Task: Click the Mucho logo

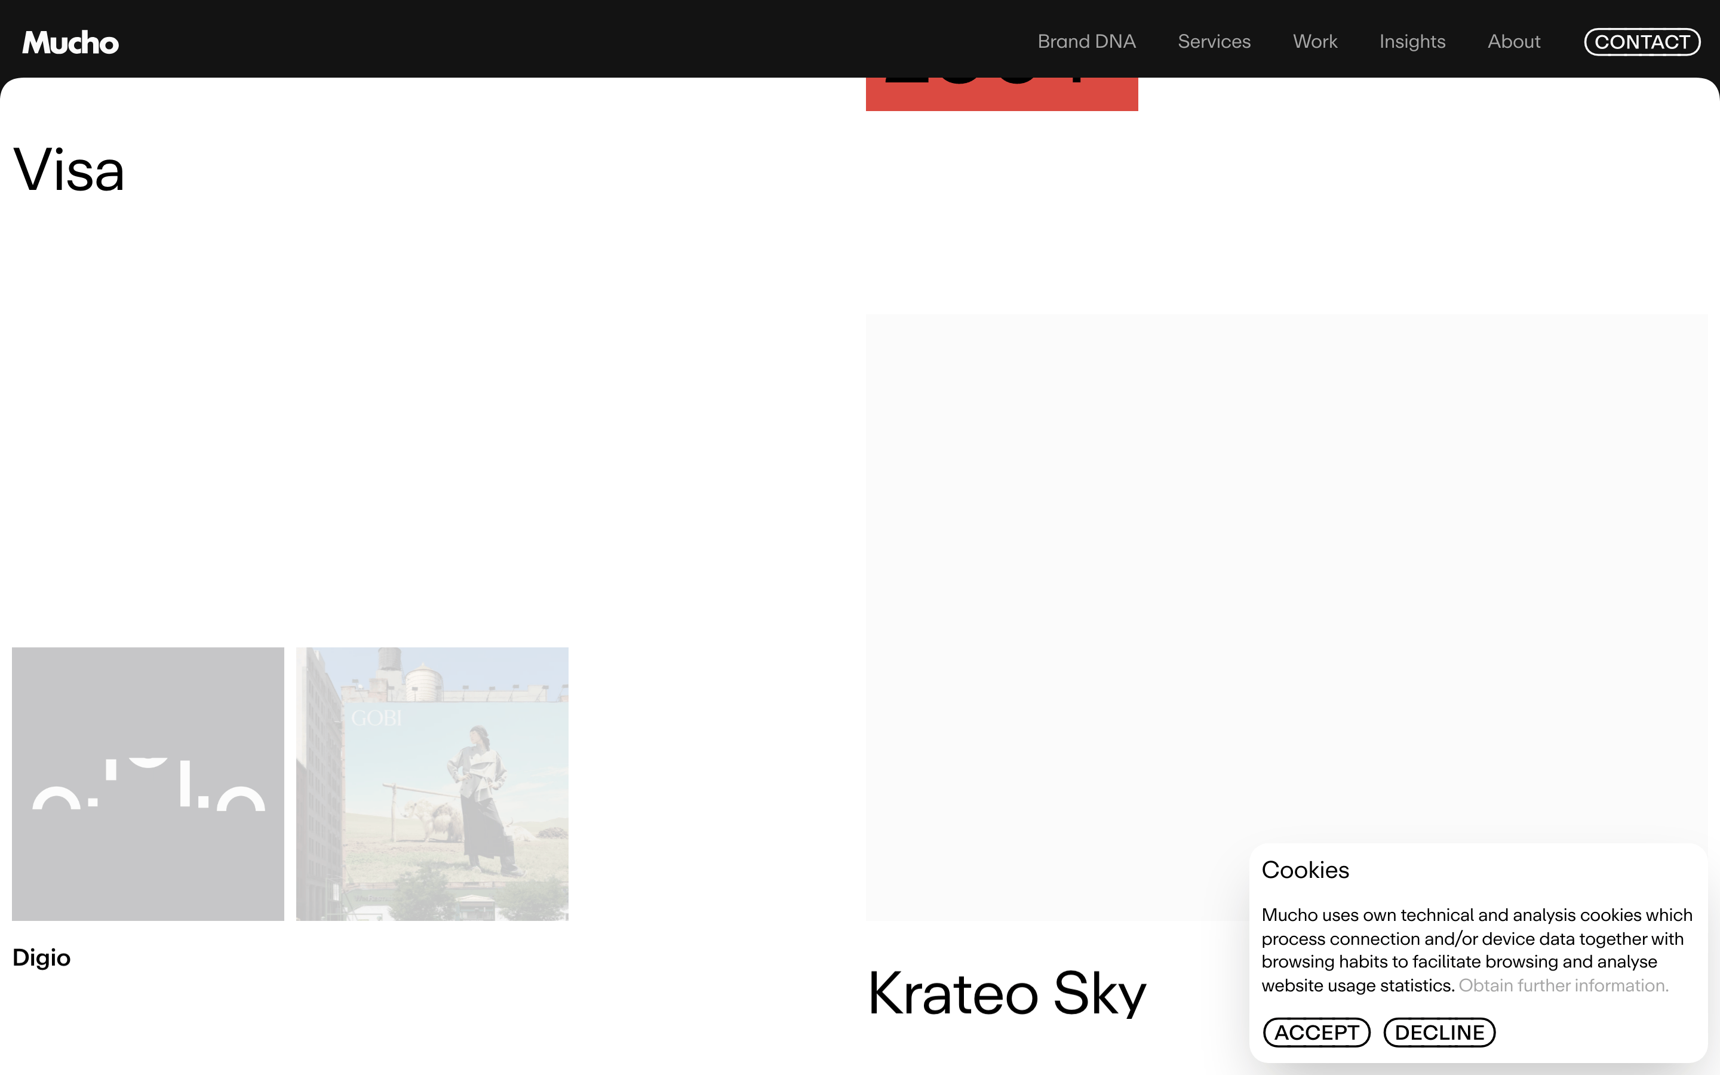Action: pos(70,42)
